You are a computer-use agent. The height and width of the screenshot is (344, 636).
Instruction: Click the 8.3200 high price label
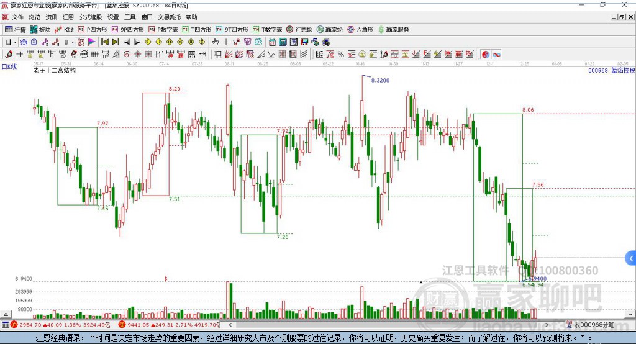point(381,80)
